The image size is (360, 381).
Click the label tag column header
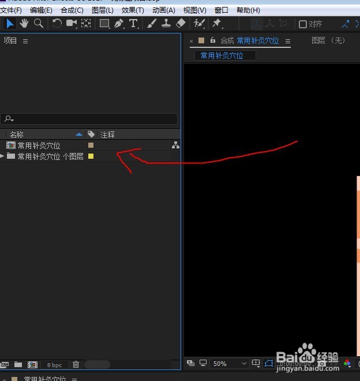point(91,134)
